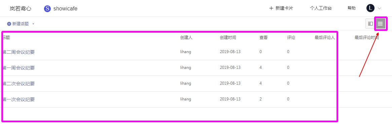Image resolution: width=392 pixels, height=129 pixels.
Task: Click the 最后评论时间 column header
Action: pos(366,38)
